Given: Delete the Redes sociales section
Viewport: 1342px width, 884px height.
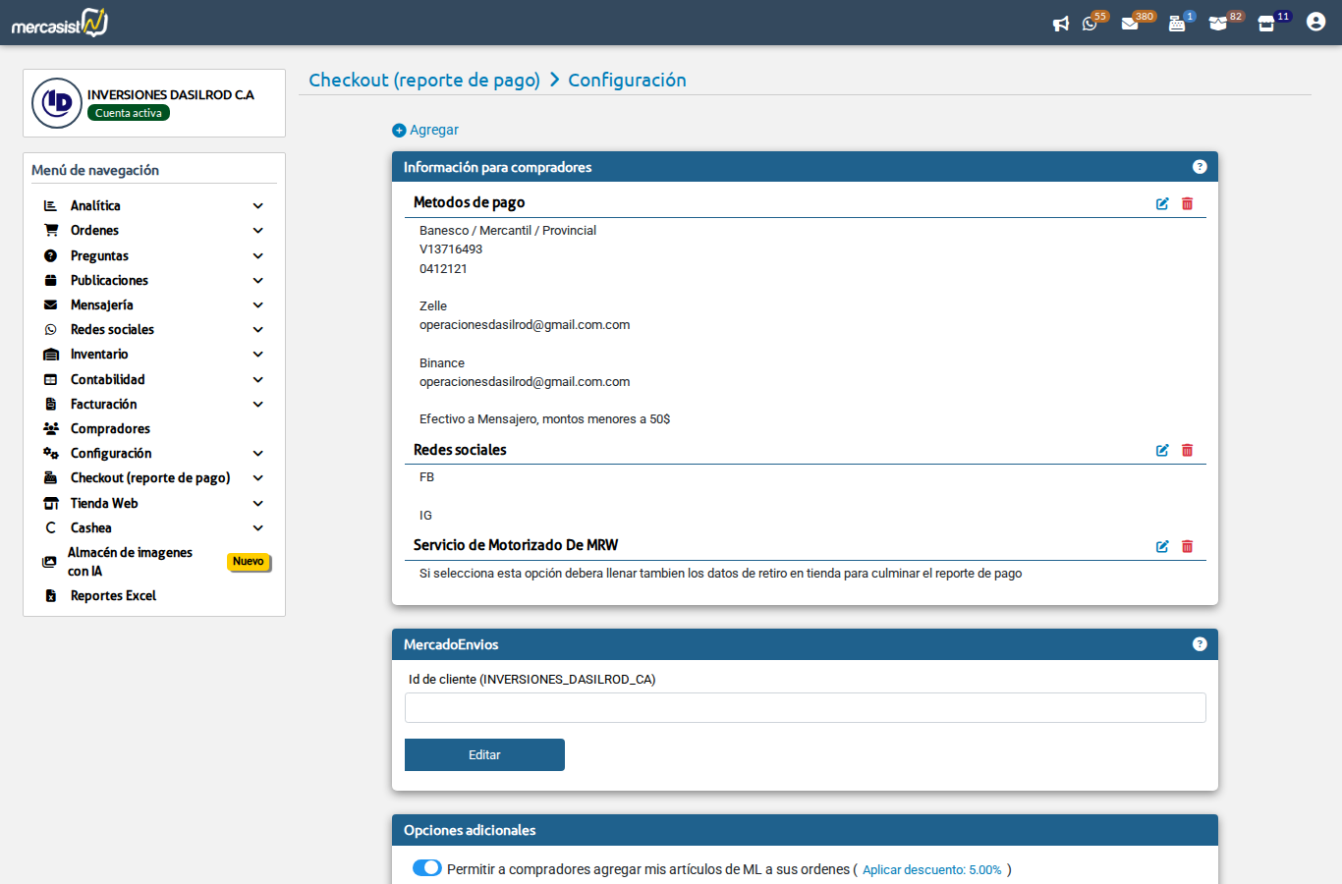Looking at the screenshot, I should point(1187,449).
